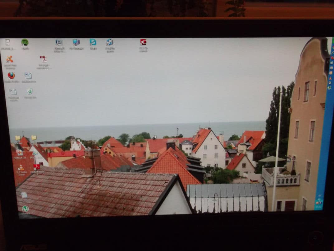This screenshot has width=334, height=251.
Task: Open Adobe Reader desktop shortcut
Action: tap(37, 167)
